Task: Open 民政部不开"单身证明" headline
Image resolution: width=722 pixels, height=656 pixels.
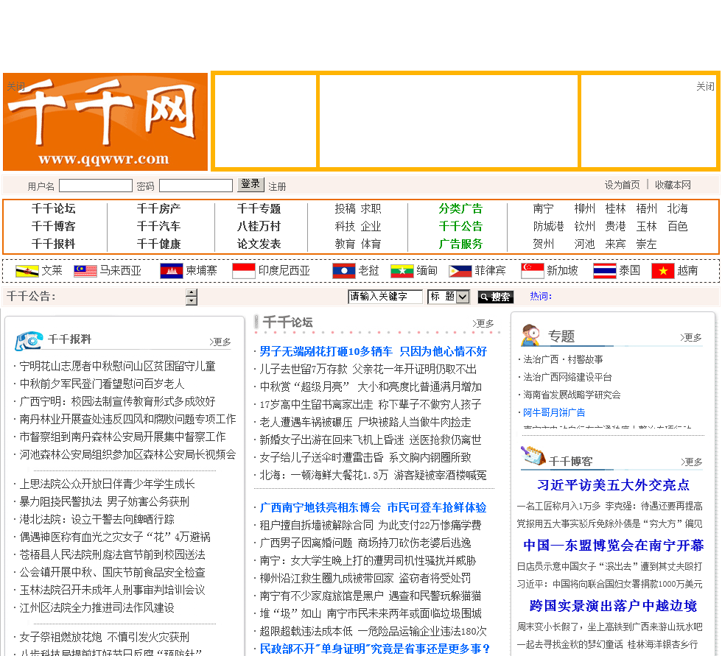Action: pyautogui.click(x=375, y=649)
